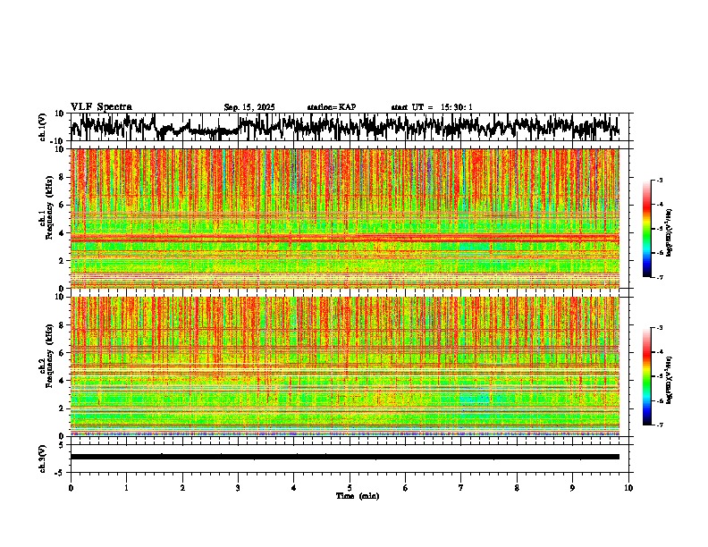Click the time axis tick label "7"
This screenshot has height=547, width=708.
click(461, 488)
